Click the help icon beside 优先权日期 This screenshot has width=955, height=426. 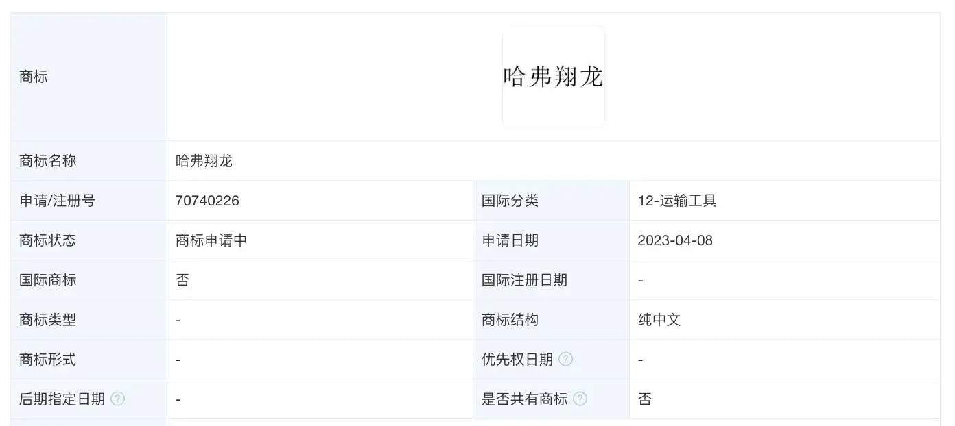[x=565, y=359]
